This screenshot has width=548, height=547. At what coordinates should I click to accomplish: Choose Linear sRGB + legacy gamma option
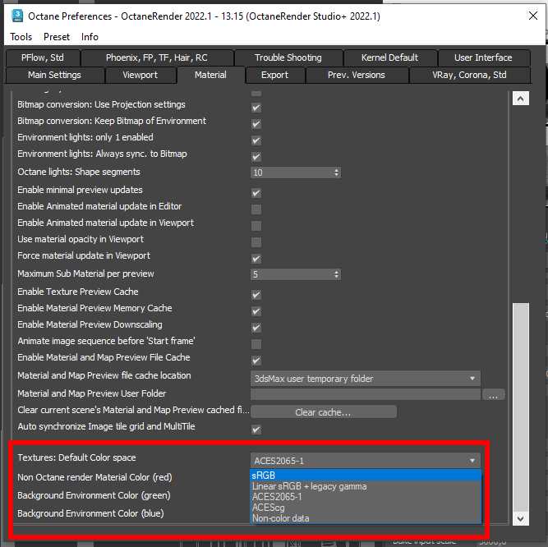point(366,486)
